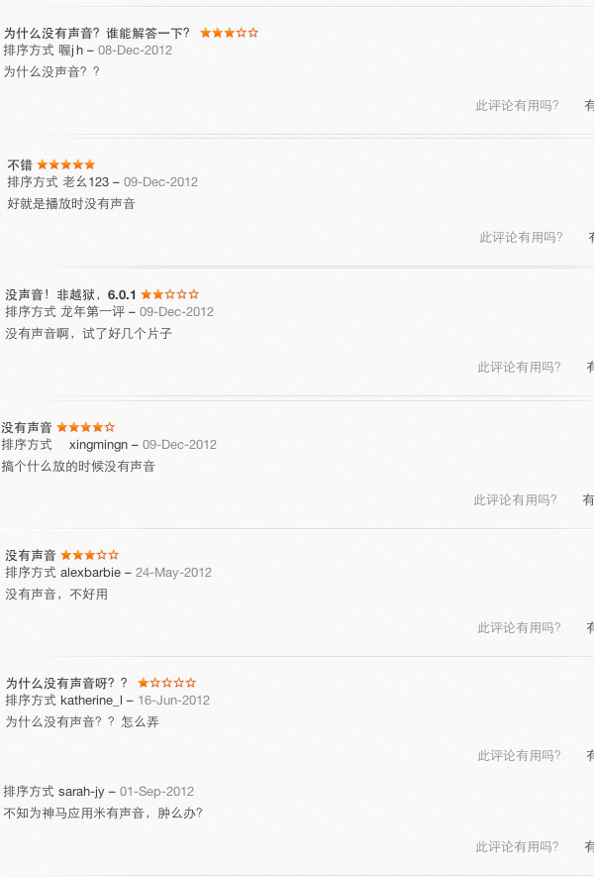Open reviewer alexbarbie profile link

[90, 573]
